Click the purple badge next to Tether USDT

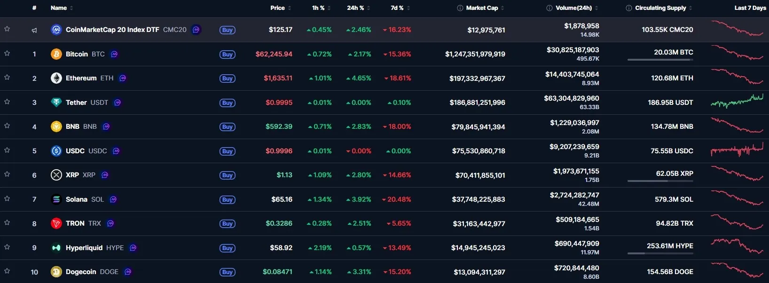(118, 102)
